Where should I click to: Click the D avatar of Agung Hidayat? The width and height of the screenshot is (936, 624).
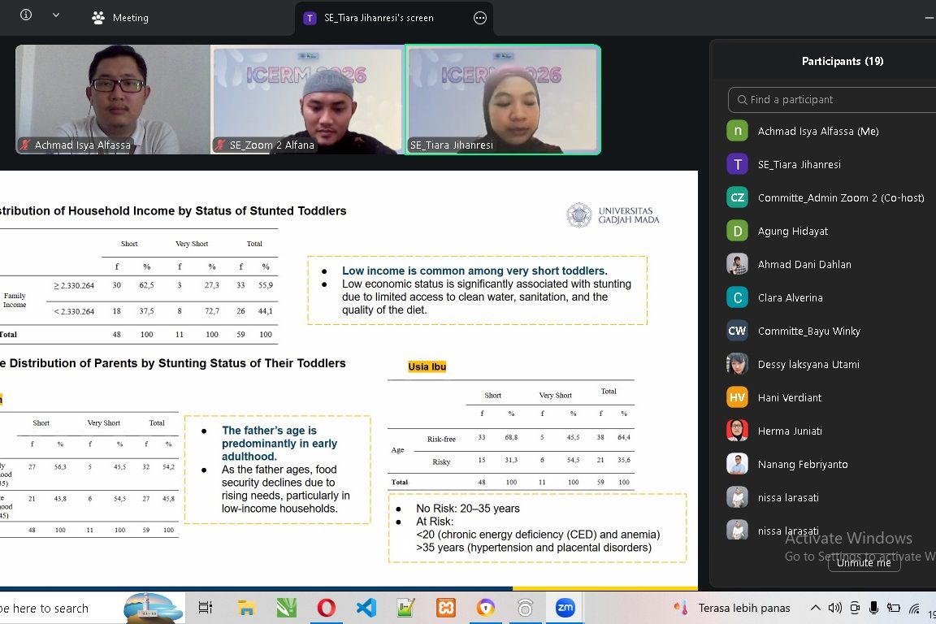(737, 231)
